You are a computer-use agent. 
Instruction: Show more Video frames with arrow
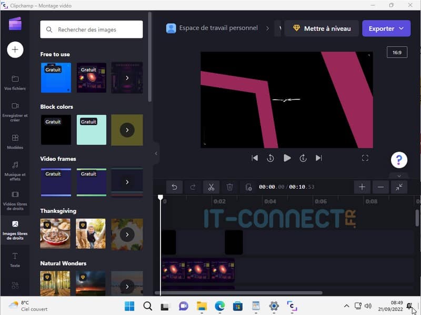[x=127, y=182]
